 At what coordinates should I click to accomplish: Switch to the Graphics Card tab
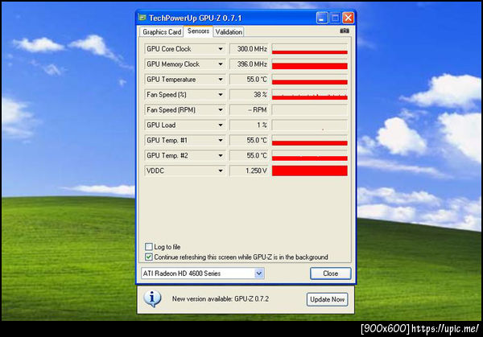click(x=162, y=32)
